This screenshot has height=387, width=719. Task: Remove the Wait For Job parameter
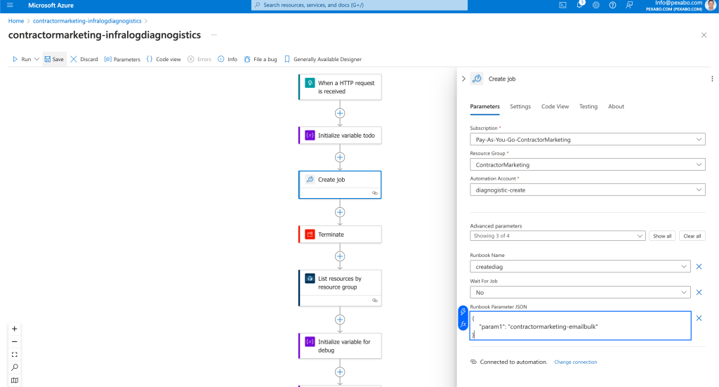click(699, 292)
